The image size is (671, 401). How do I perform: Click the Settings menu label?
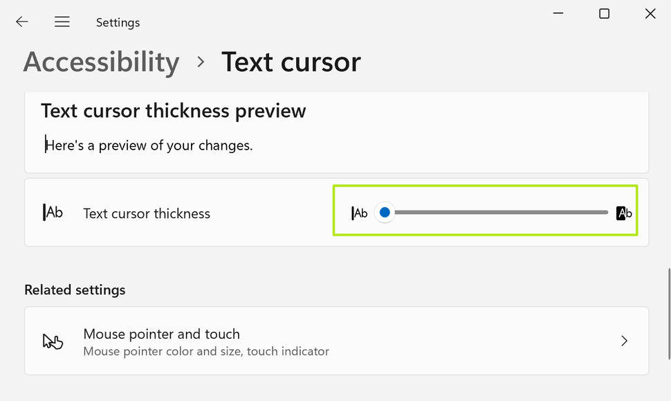(x=118, y=22)
